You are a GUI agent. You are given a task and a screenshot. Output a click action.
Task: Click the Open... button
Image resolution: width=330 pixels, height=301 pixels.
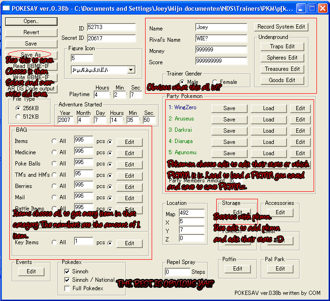point(31,21)
